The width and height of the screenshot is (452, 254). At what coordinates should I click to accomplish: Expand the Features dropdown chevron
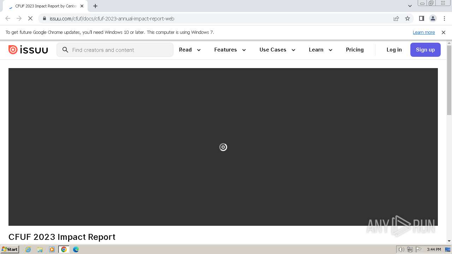pyautogui.click(x=244, y=50)
